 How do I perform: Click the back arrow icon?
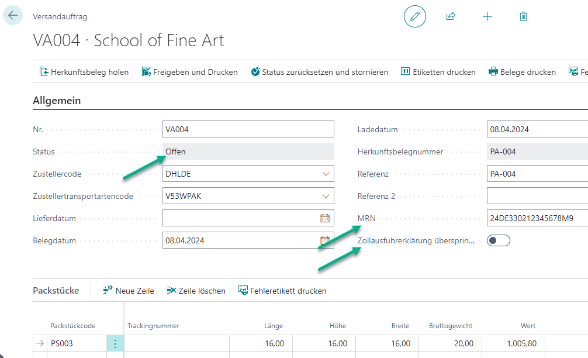point(13,16)
